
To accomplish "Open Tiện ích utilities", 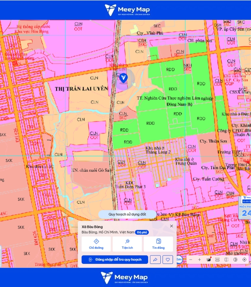I will coord(127,244).
